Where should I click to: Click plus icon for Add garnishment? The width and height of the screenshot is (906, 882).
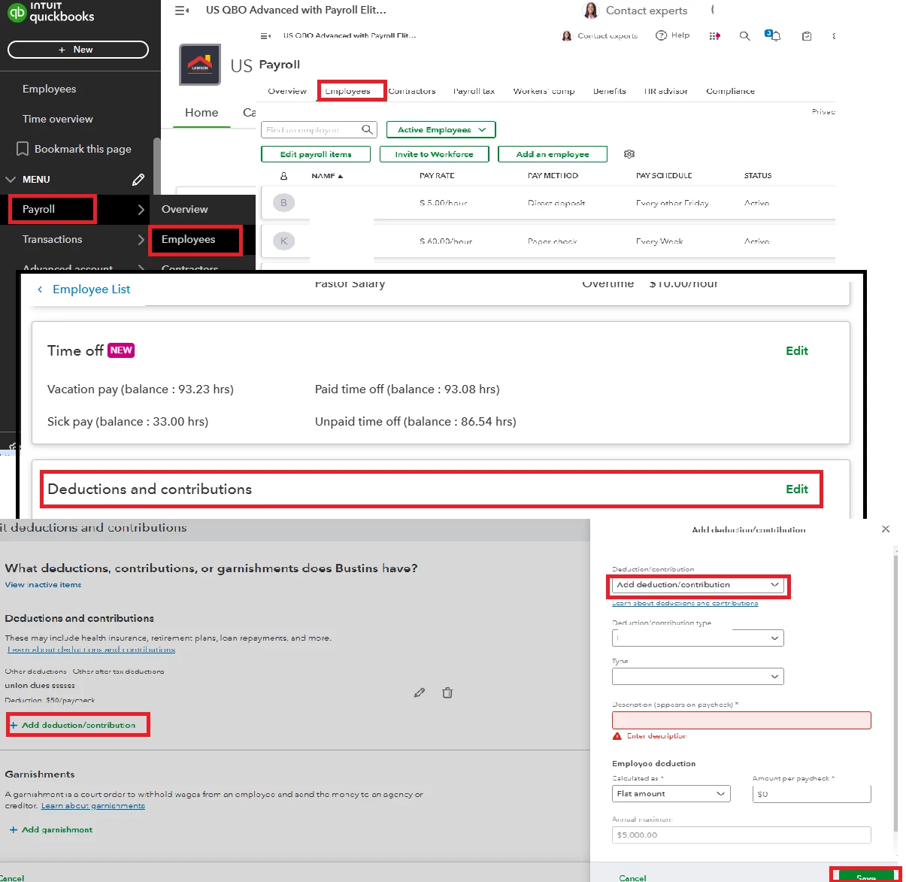[x=14, y=830]
